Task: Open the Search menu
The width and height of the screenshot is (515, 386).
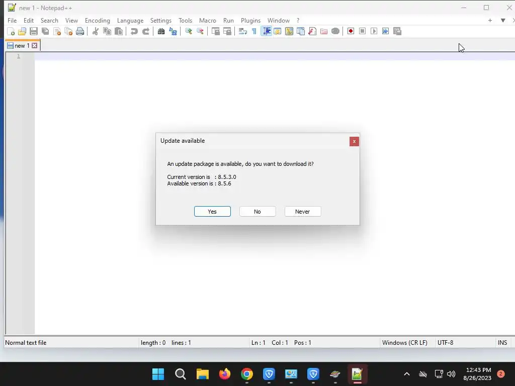Action: point(49,20)
